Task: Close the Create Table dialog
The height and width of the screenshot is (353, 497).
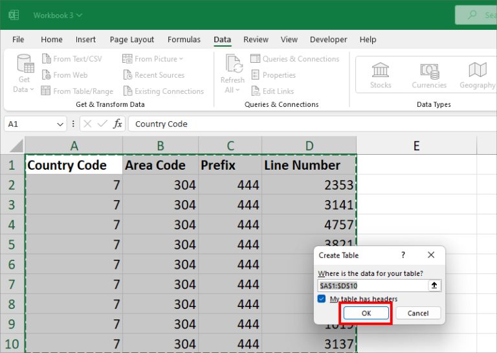Action: pos(431,255)
